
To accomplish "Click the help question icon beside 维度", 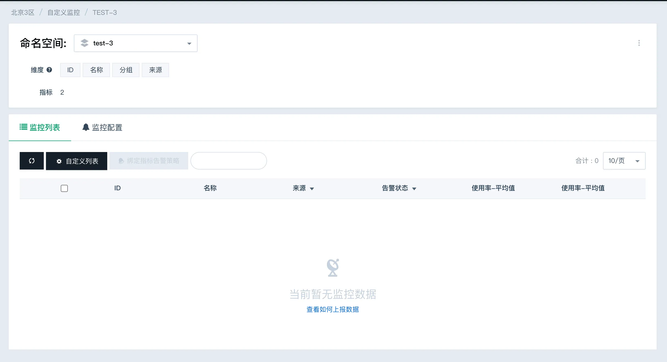I will (x=49, y=70).
